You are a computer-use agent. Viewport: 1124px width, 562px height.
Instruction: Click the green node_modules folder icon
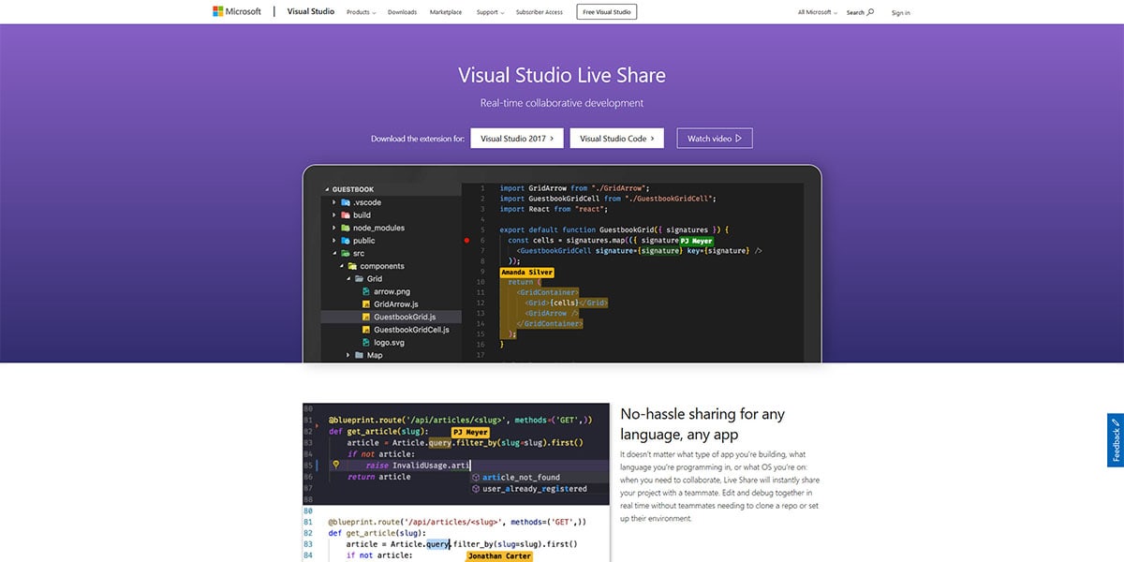pyautogui.click(x=346, y=228)
